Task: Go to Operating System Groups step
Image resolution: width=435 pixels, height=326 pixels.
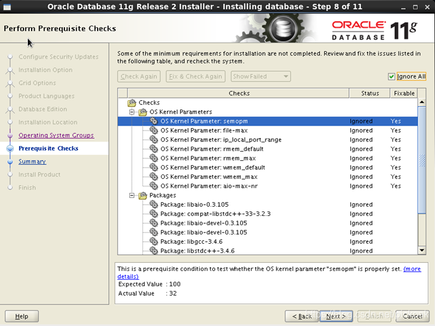Action: point(56,135)
